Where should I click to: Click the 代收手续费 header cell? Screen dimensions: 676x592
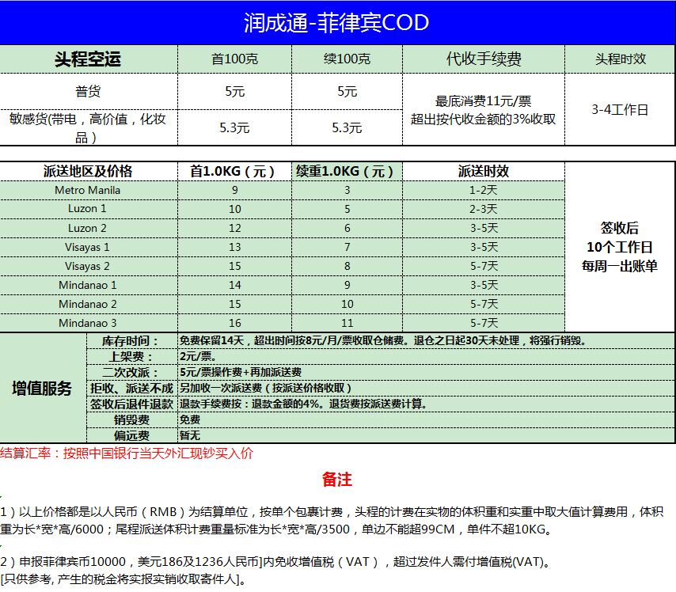tap(484, 59)
